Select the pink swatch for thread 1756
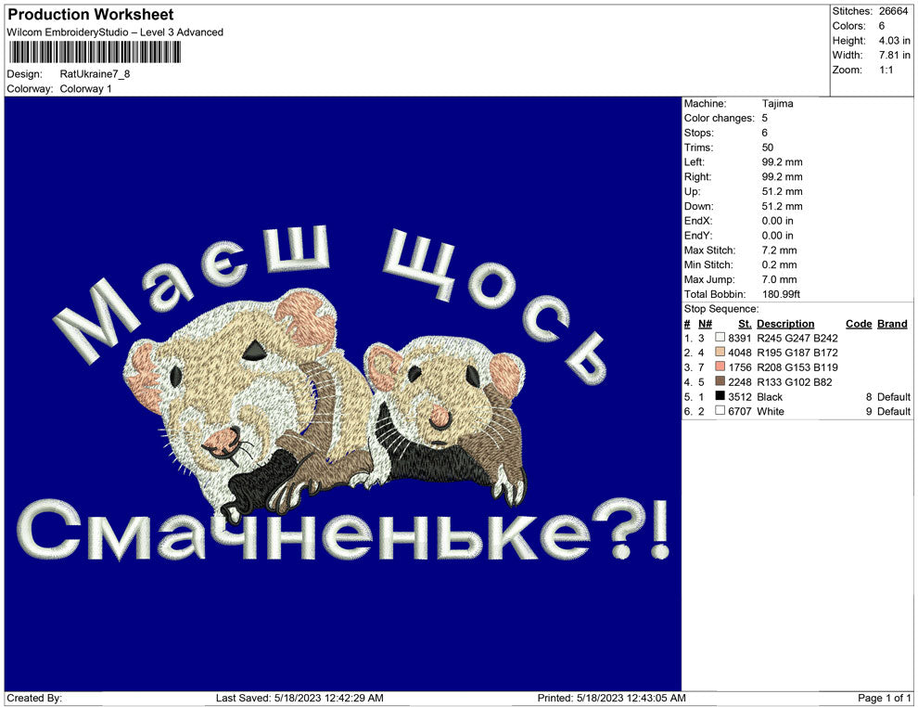Screen dimensions: 918x707 coord(720,367)
